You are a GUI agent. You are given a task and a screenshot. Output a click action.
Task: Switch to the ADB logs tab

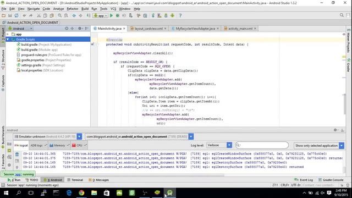click(38, 145)
